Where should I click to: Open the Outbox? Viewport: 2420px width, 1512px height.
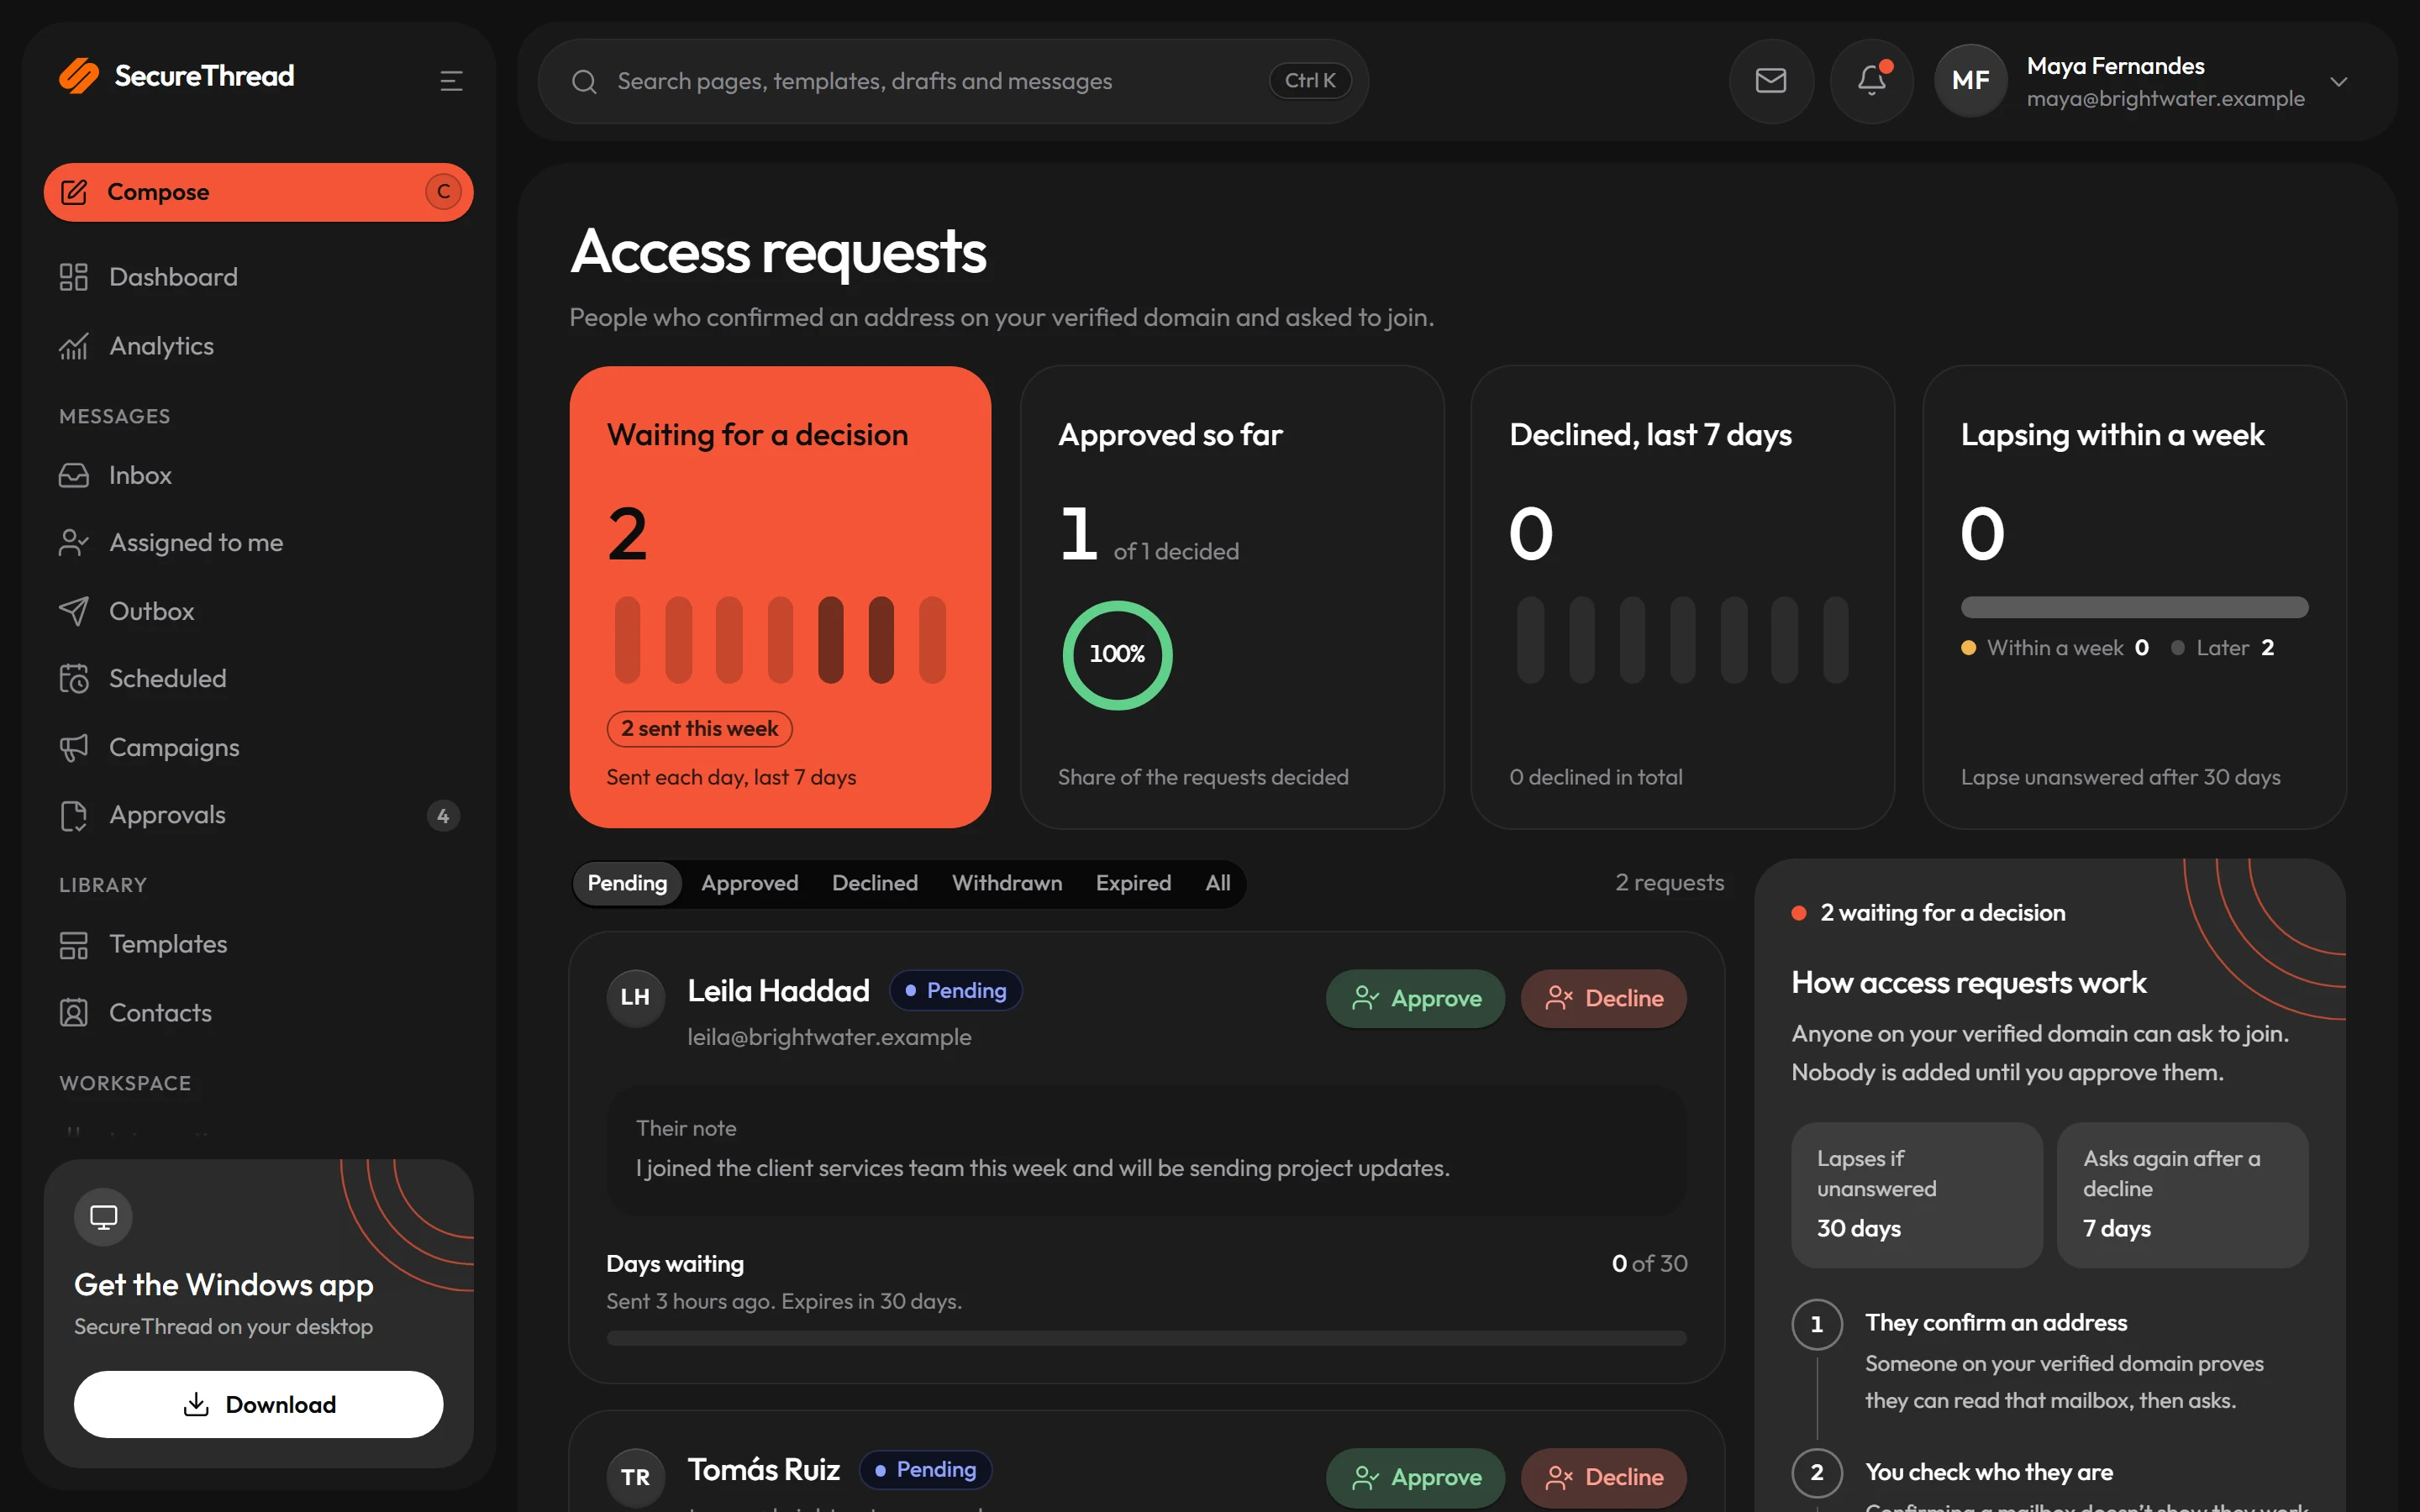258,611
